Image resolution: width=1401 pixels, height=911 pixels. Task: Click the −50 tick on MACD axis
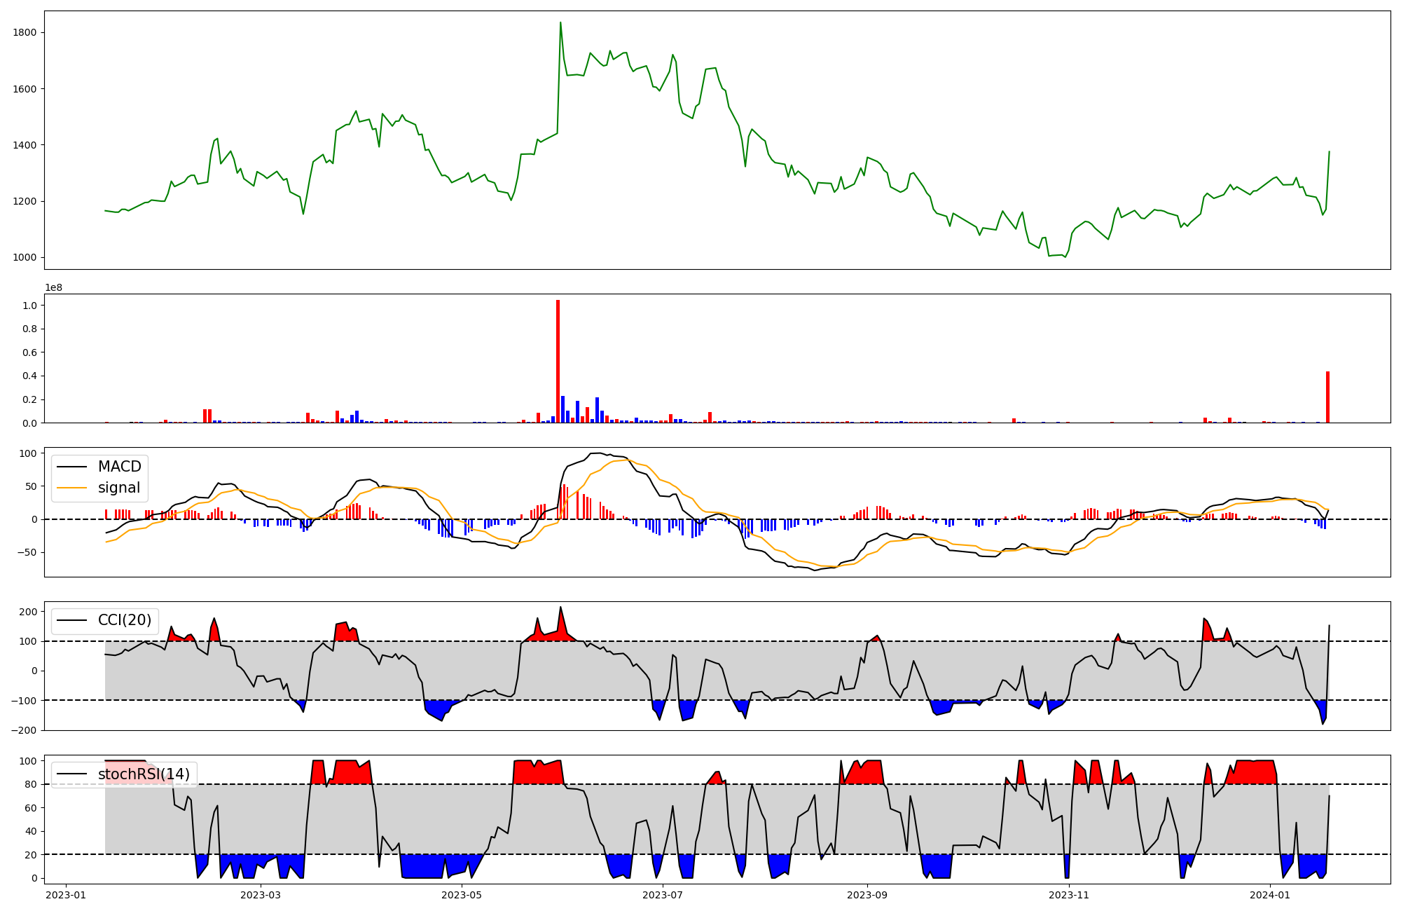(x=27, y=552)
